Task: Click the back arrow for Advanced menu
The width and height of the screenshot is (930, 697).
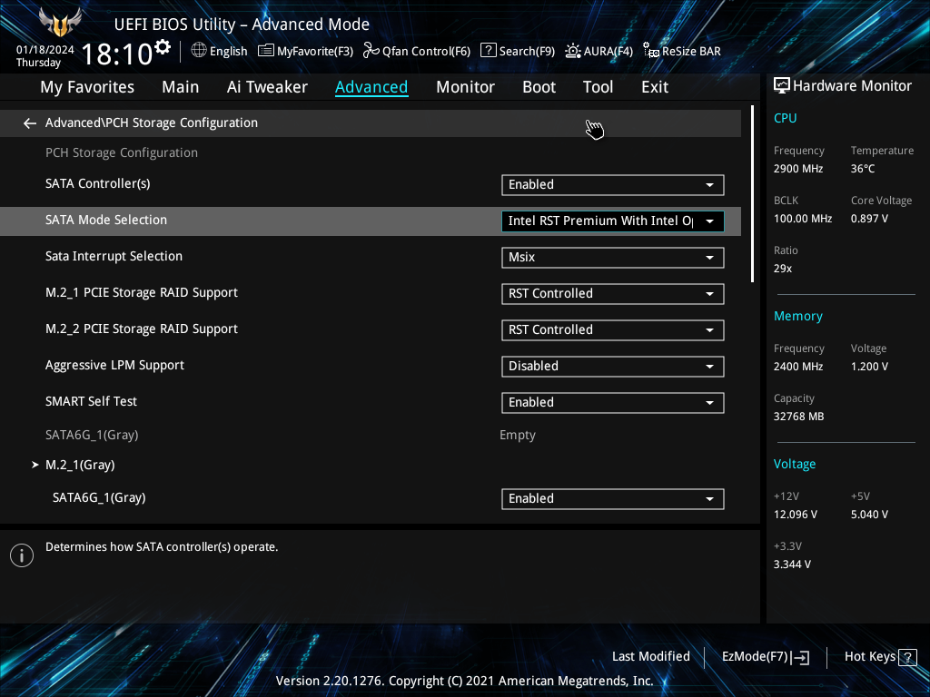Action: pos(30,123)
